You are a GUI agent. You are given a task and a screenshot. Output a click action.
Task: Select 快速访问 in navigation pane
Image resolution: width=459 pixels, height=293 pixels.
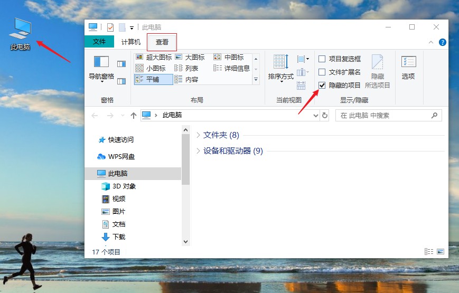pos(116,139)
